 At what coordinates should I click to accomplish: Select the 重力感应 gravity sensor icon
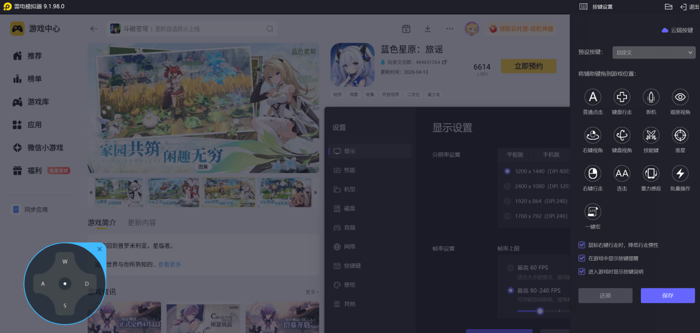[x=651, y=173]
